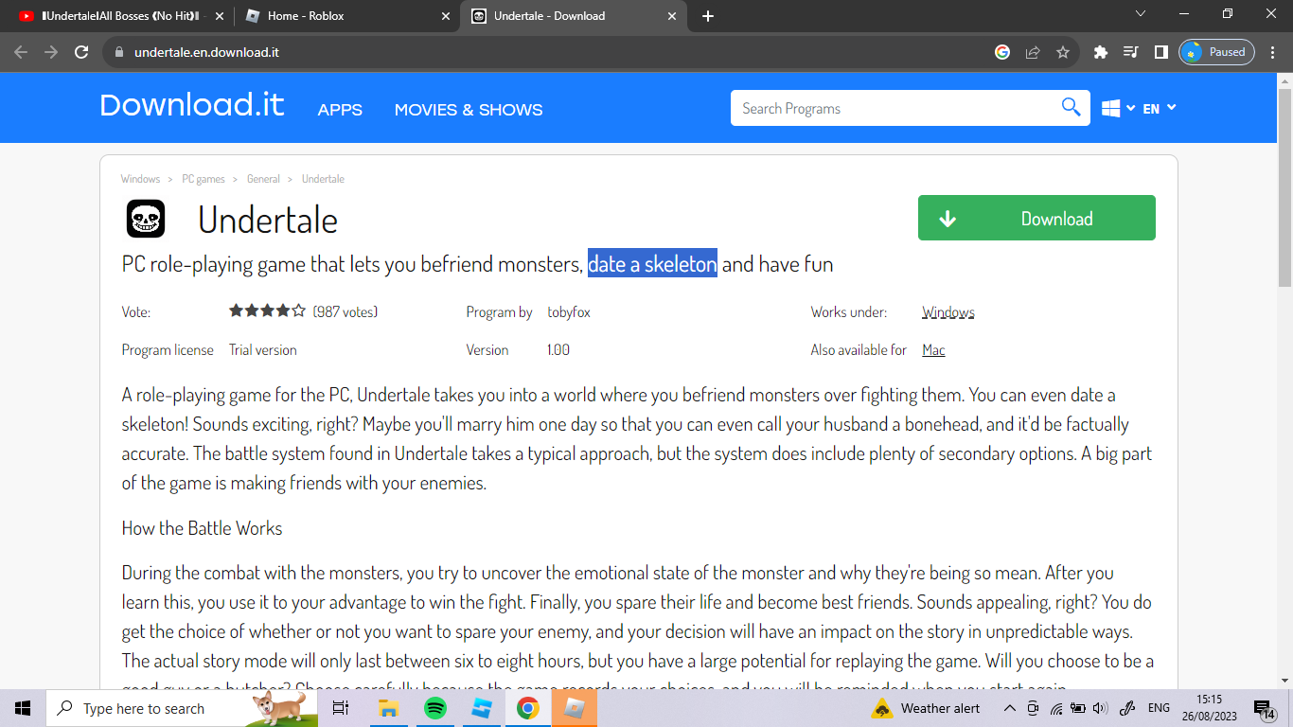Open the APPS menu
Image resolution: width=1293 pixels, height=727 pixels.
(x=340, y=110)
